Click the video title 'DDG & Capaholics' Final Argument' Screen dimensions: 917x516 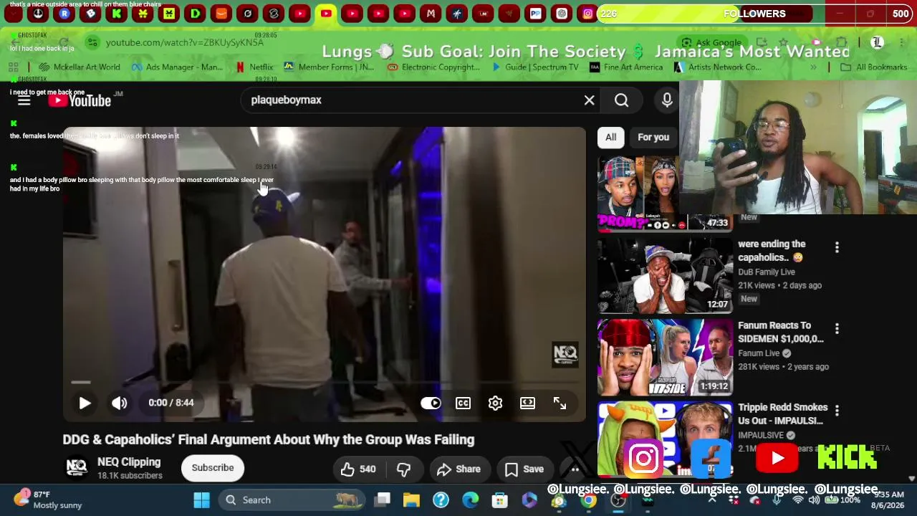click(x=269, y=439)
